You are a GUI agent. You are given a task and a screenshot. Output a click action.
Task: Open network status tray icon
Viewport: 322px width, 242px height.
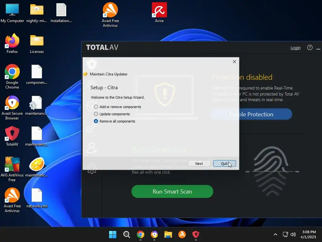pos(285,234)
